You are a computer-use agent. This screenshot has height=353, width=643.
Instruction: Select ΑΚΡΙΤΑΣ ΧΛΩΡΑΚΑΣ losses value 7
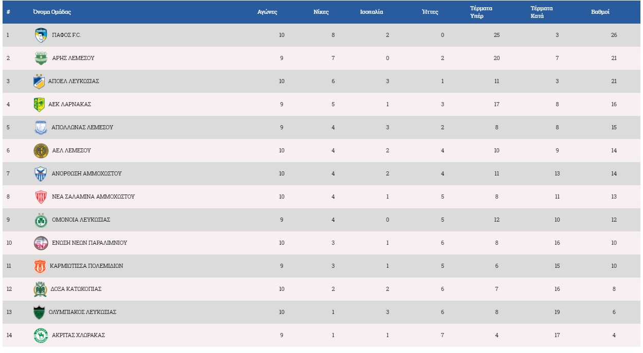443,335
